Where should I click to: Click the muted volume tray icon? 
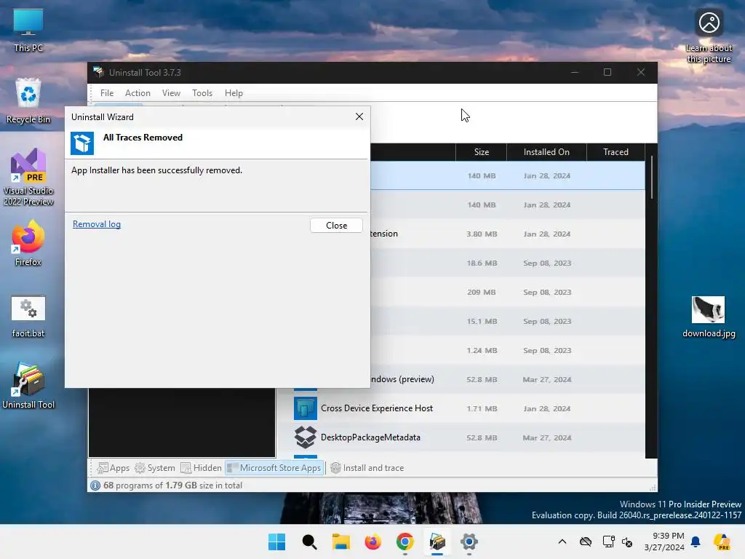point(627,542)
